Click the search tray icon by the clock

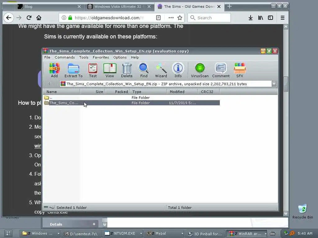coord(292,233)
